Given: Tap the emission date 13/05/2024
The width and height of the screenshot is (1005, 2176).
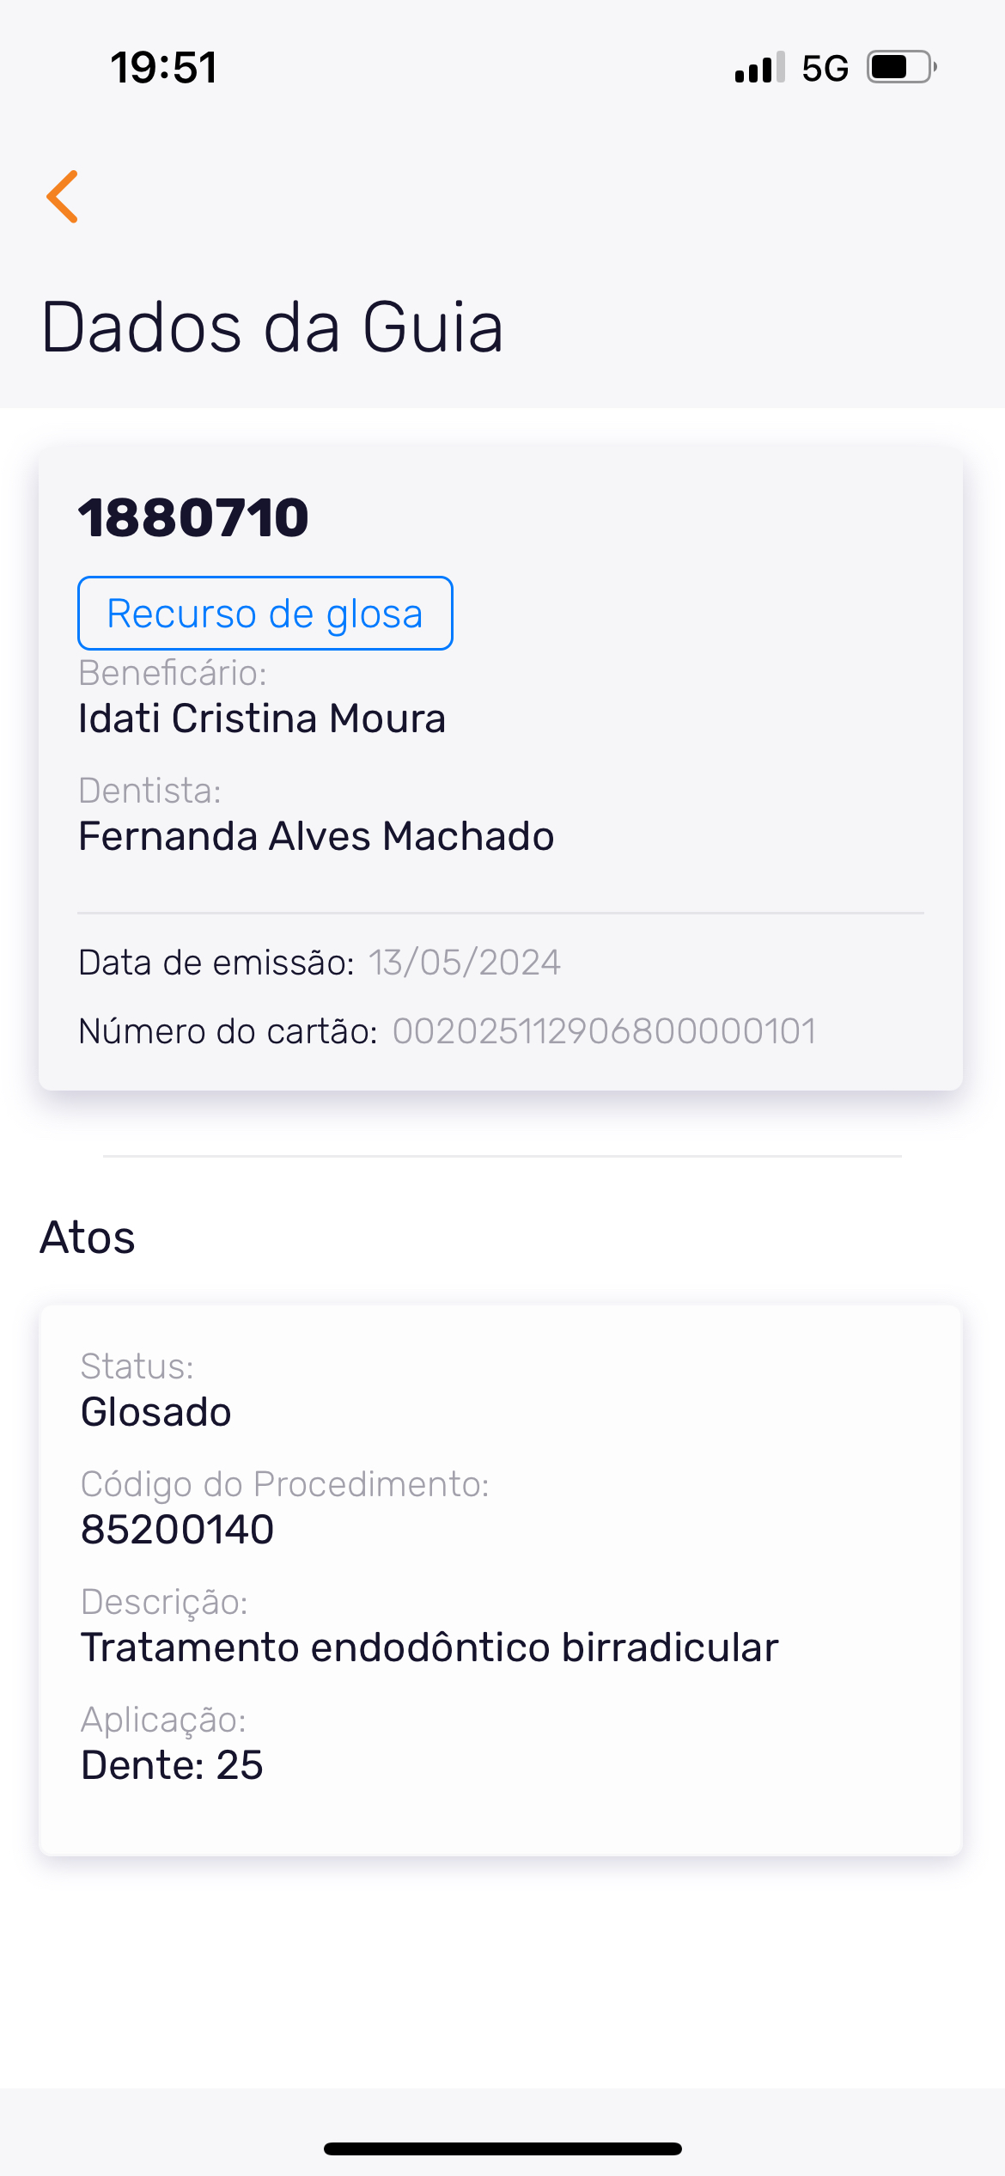Looking at the screenshot, I should 464,963.
